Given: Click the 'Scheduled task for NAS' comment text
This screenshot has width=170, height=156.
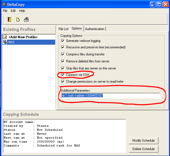Looking at the screenshot, I should (x=59, y=146).
